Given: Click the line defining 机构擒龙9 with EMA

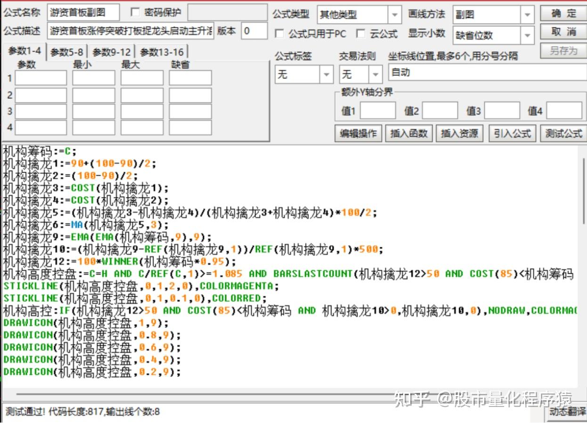Looking at the screenshot, I should point(107,237).
